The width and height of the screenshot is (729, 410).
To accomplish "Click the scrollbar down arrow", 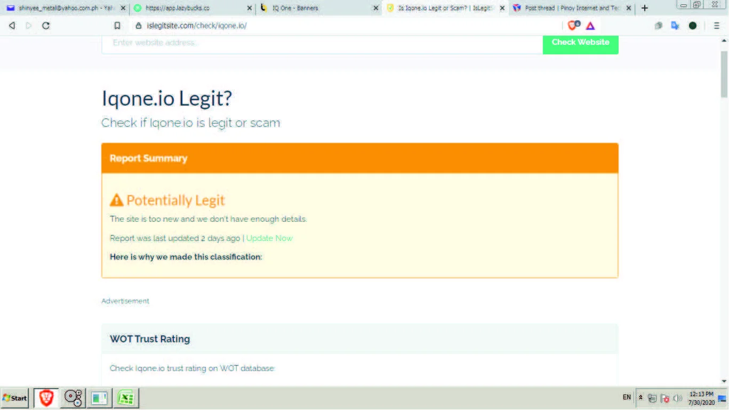I will pos(724,381).
